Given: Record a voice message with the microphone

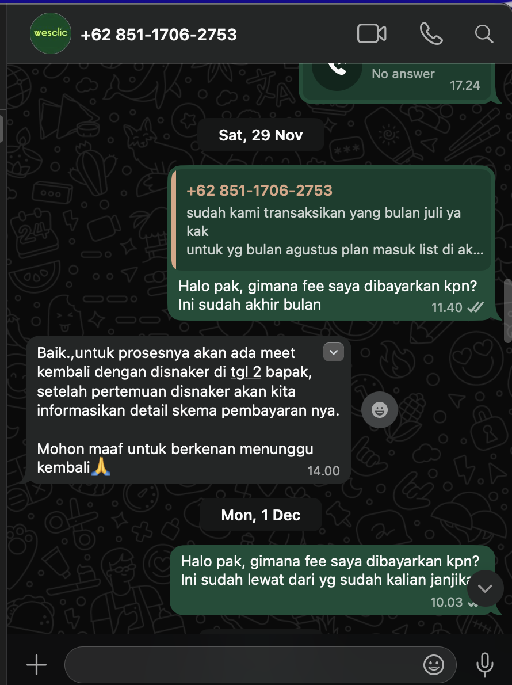Looking at the screenshot, I should 484,665.
